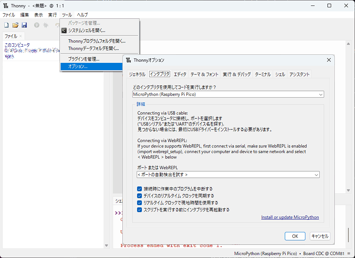Image resolution: width=355 pixels, height=258 pixels.
Task: Switch to the エディタ tab
Action: pos(180,74)
